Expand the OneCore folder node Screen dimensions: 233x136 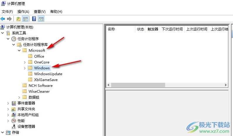pyautogui.click(x=25, y=62)
